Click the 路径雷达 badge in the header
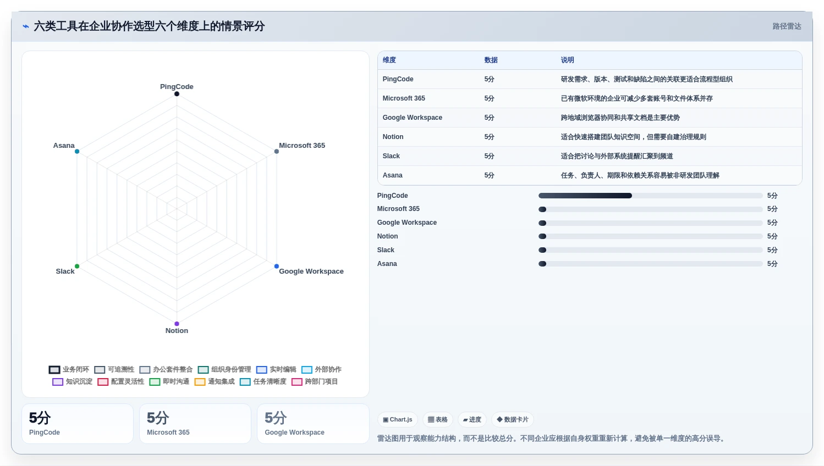The height and width of the screenshot is (466, 824). tap(787, 26)
